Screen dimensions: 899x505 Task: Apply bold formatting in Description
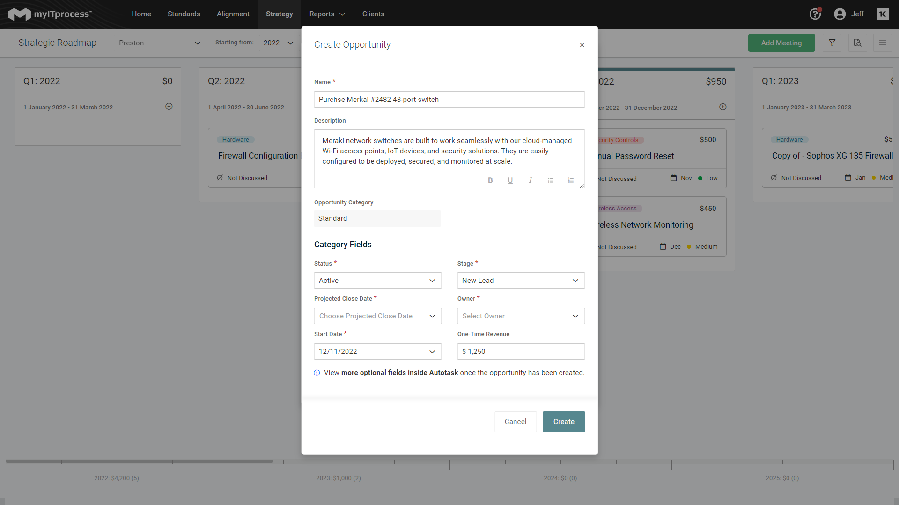point(490,180)
